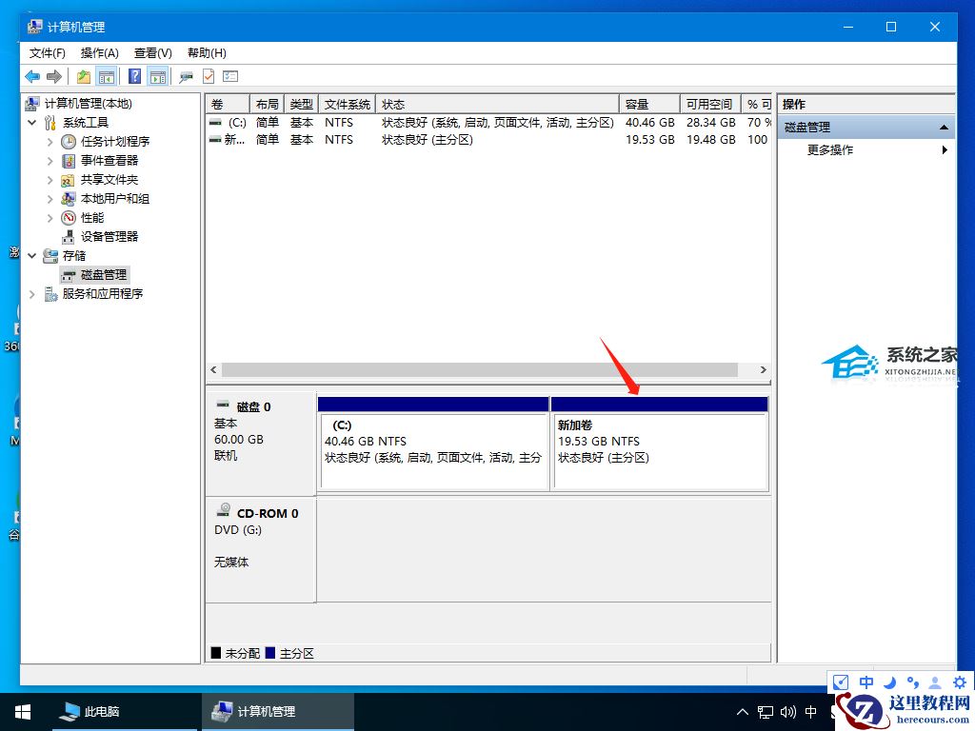Click the blue 主分区 legend swatch

point(269,653)
